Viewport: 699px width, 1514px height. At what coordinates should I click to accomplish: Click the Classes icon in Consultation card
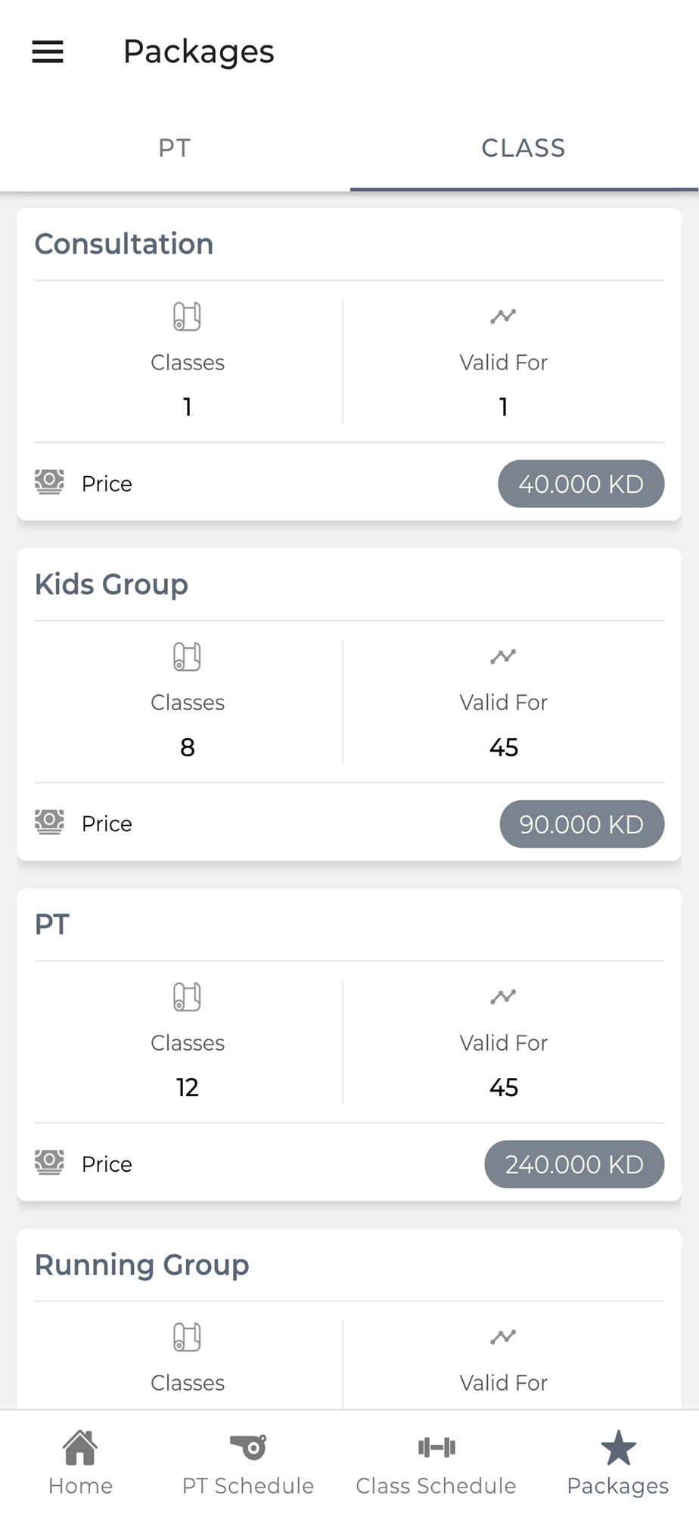coord(187,316)
